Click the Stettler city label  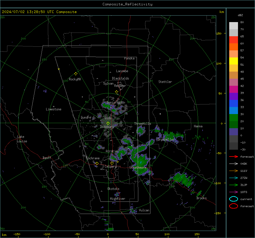coord(165,82)
